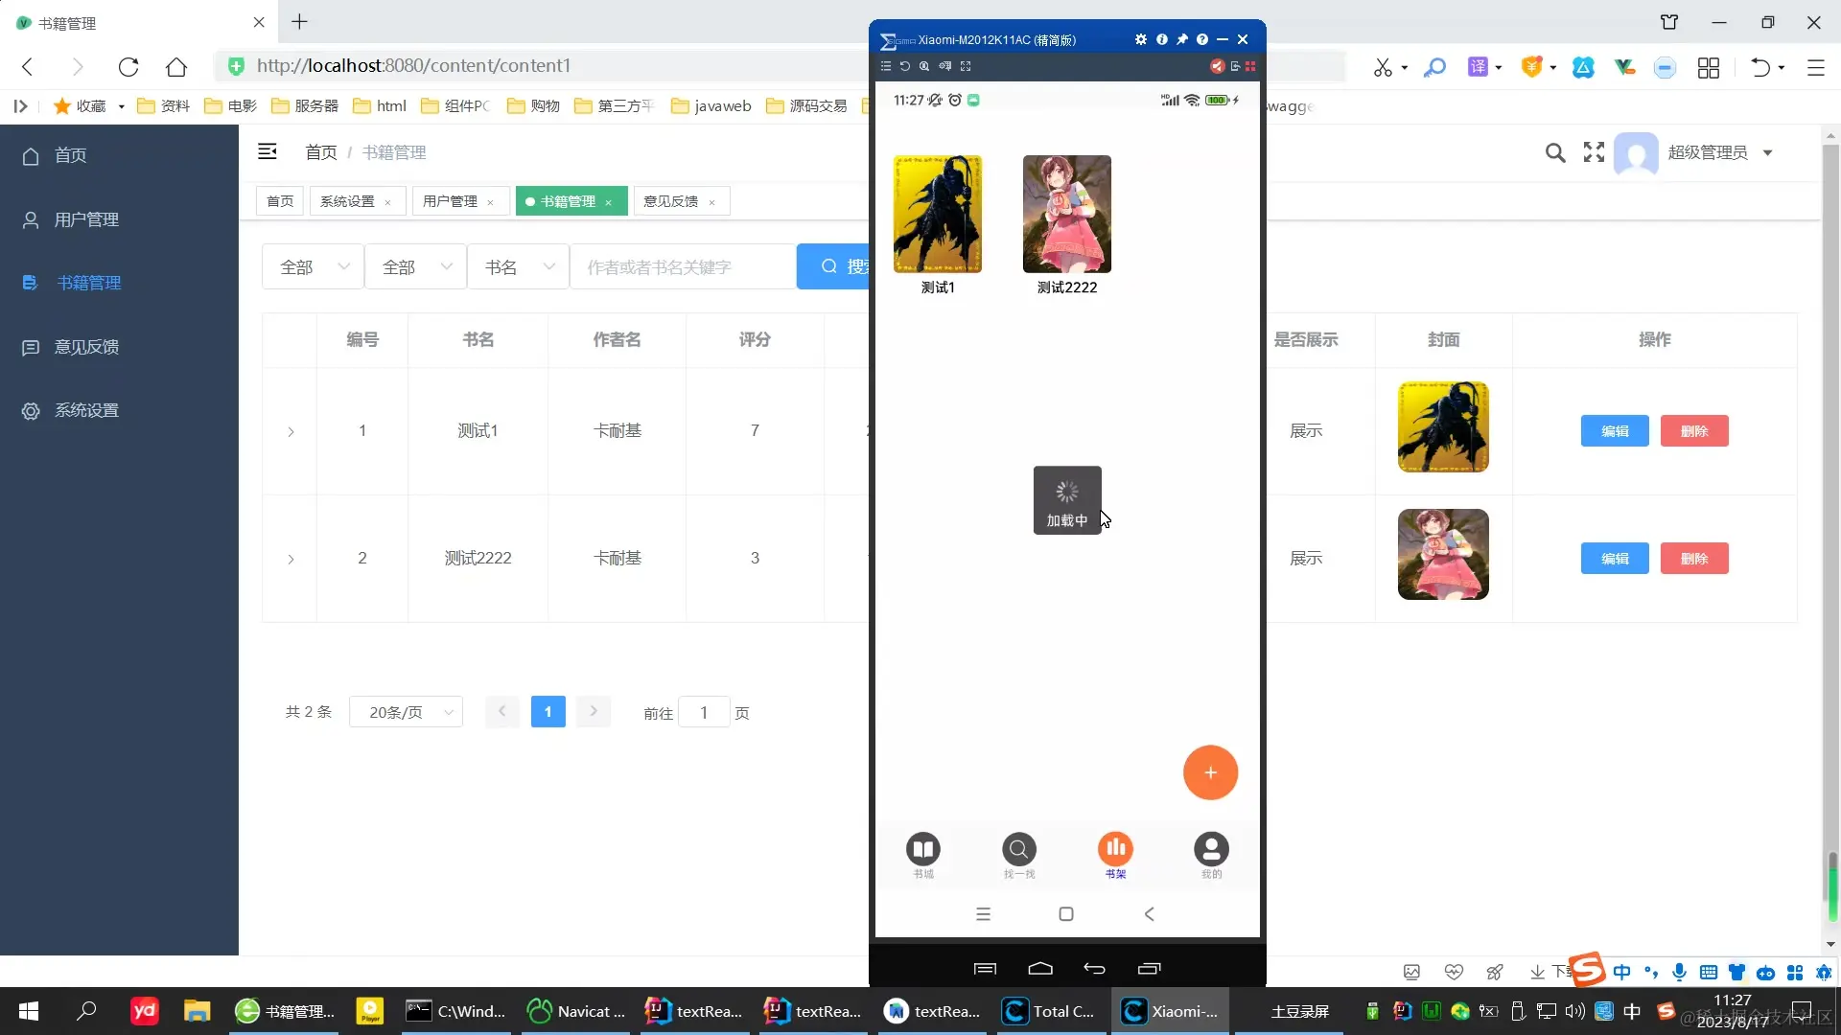Click the author or title keyword field
Screen dimensions: 1841x1035
683,267
